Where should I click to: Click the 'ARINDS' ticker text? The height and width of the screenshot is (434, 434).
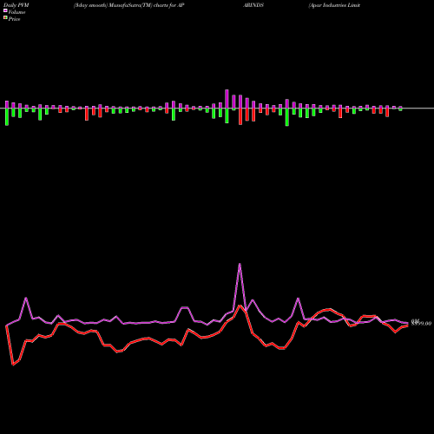253,5
